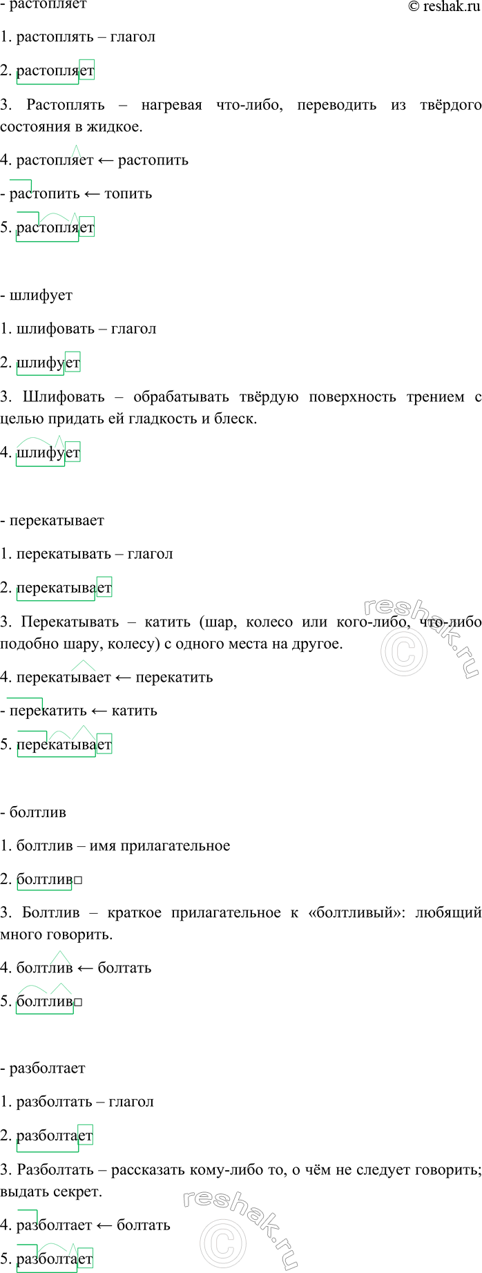482x1273 pixels.
Task: Click the heading '- разболтает'
Action: [43, 1069]
